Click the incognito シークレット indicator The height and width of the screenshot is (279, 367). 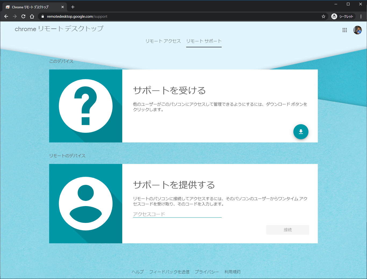point(343,16)
